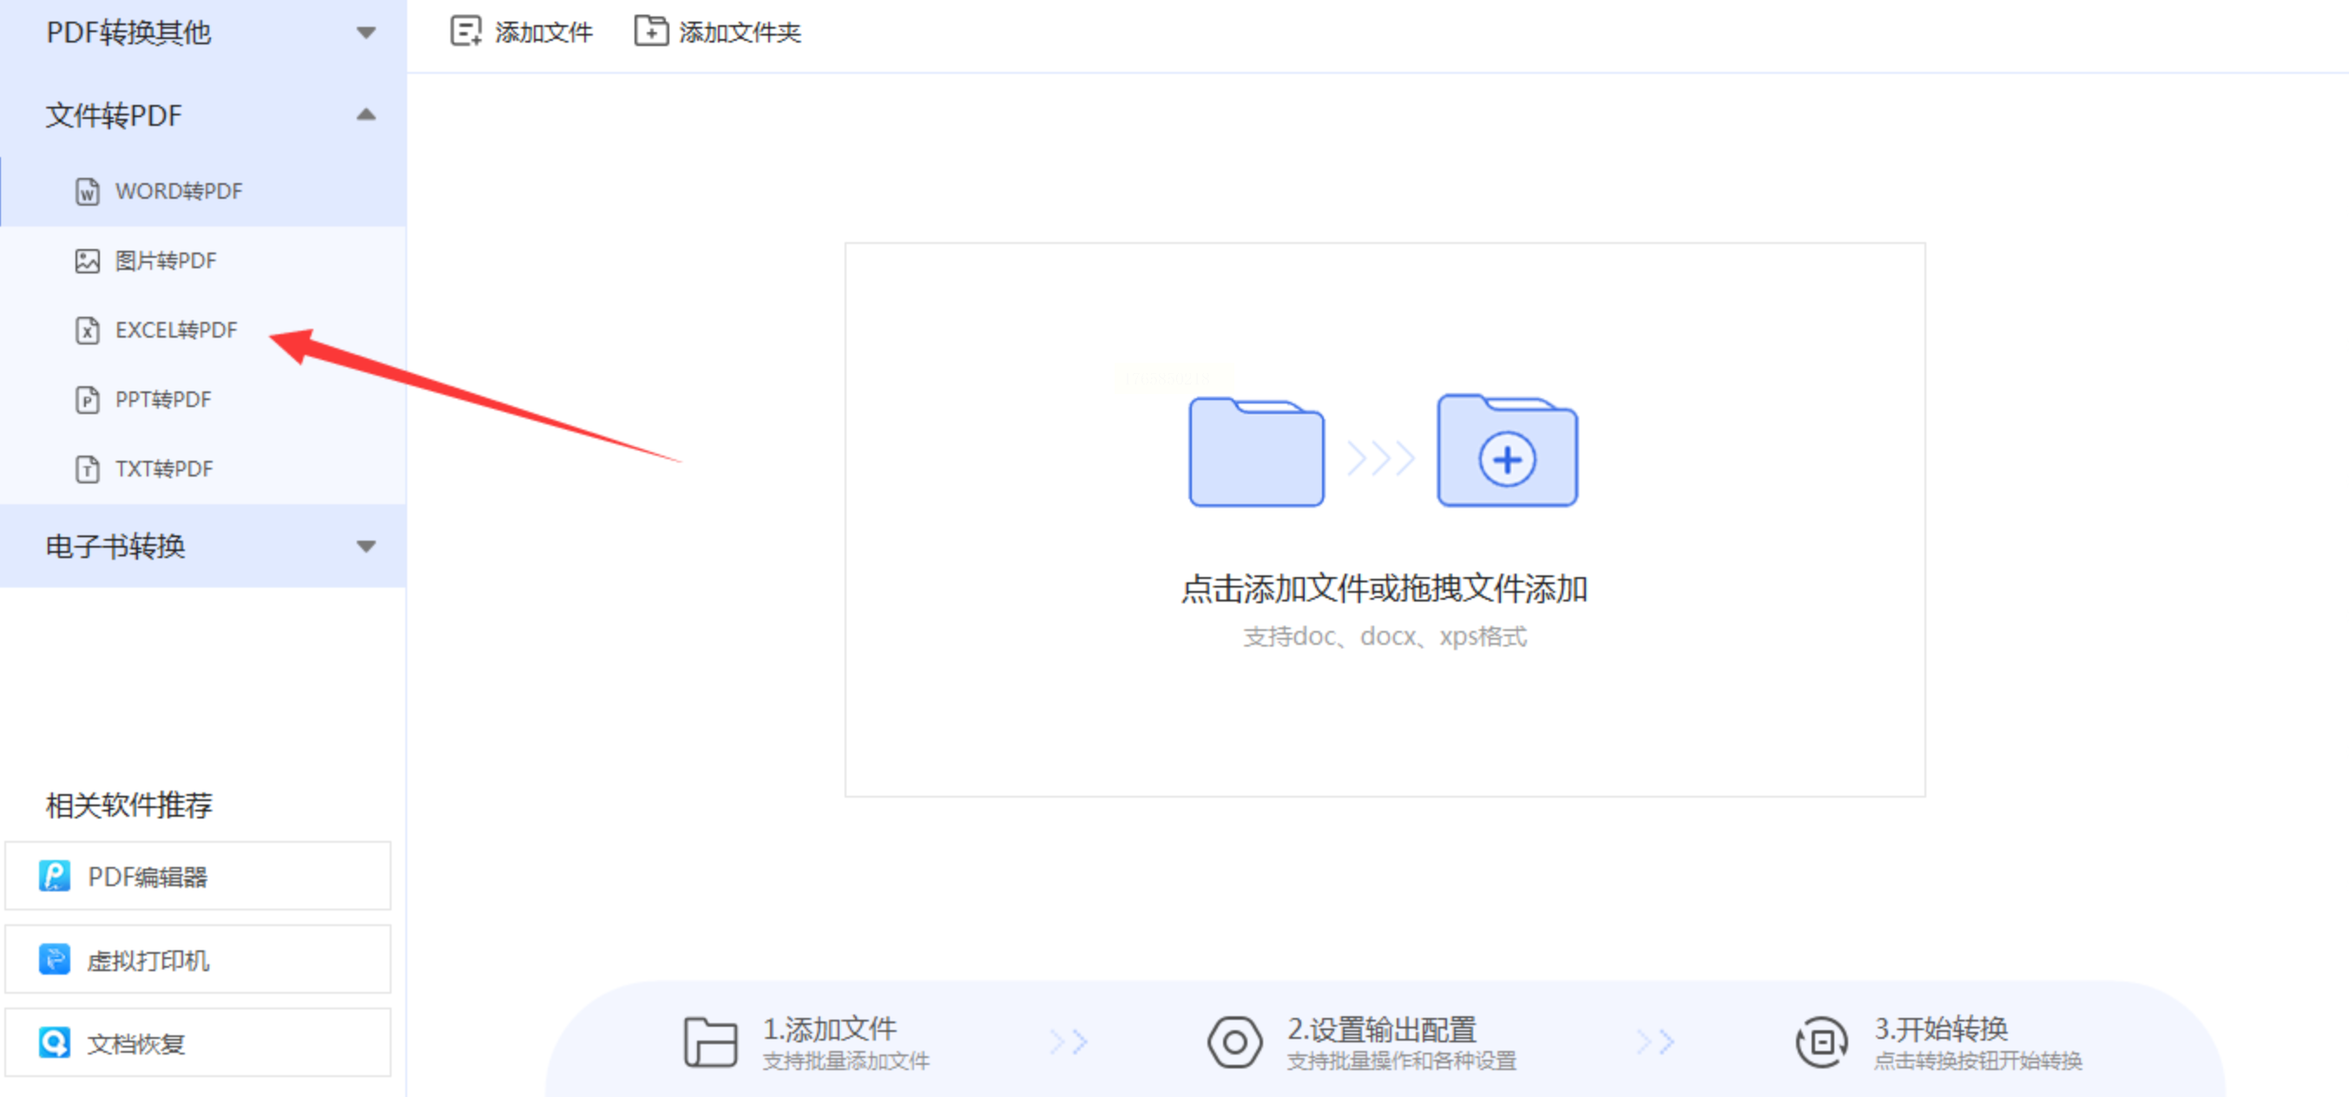Collapse the 文件转PDF section arrow
Viewport: 2349px width, 1097px height.
tap(365, 115)
